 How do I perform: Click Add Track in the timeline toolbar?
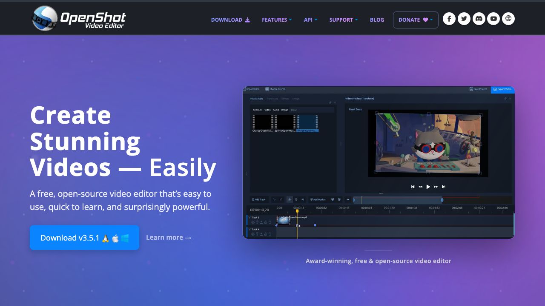coord(258,199)
